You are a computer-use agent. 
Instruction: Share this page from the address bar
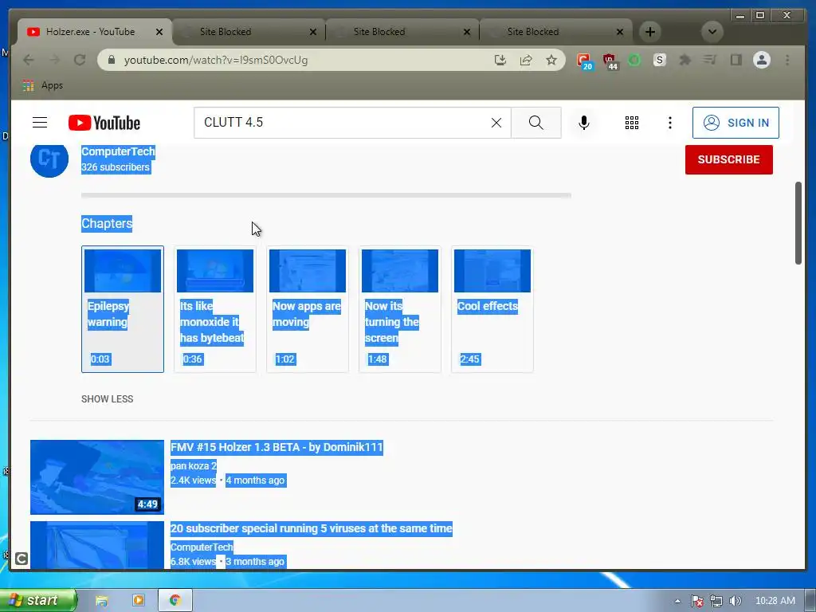tap(526, 60)
